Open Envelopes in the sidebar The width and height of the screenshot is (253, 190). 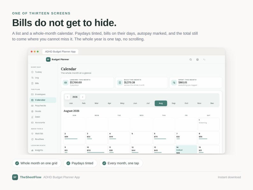point(43,94)
